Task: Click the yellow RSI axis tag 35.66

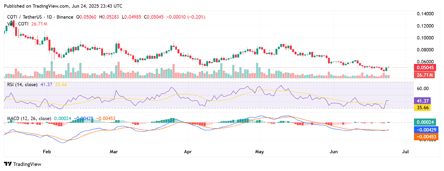Action: pos(422,108)
